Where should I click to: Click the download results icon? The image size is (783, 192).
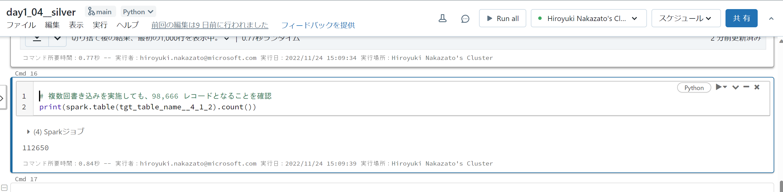[x=36, y=39]
